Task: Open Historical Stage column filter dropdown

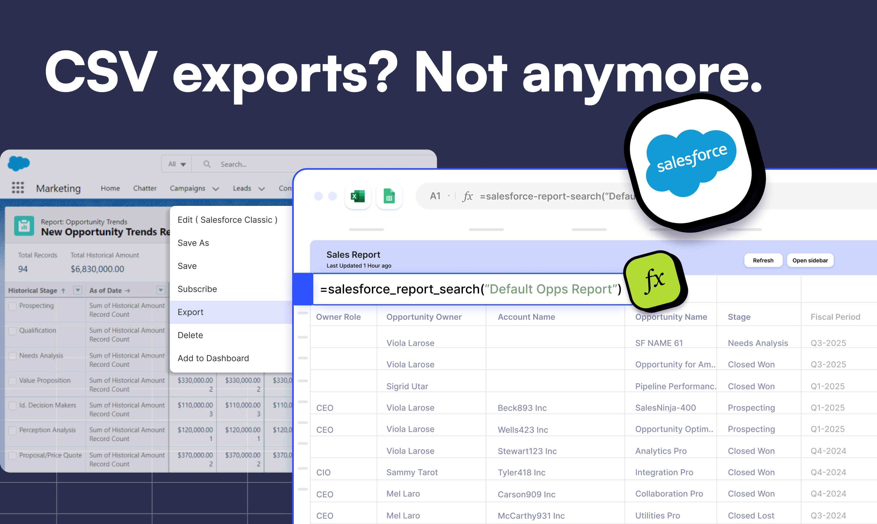Action: (x=77, y=290)
